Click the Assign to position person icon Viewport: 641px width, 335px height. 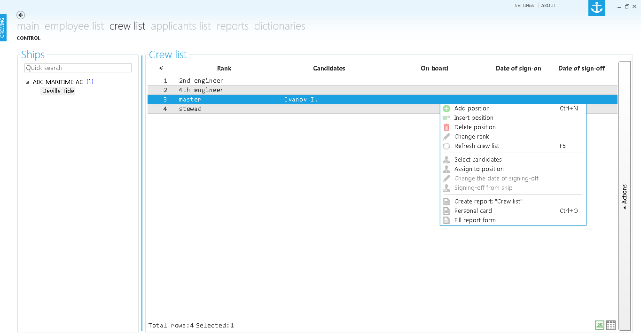(446, 169)
